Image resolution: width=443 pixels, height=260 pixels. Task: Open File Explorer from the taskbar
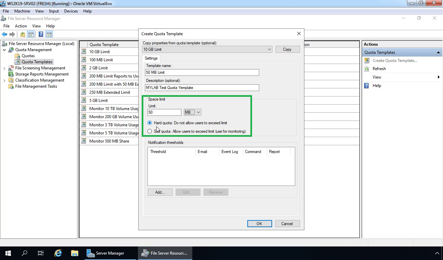coord(74,253)
